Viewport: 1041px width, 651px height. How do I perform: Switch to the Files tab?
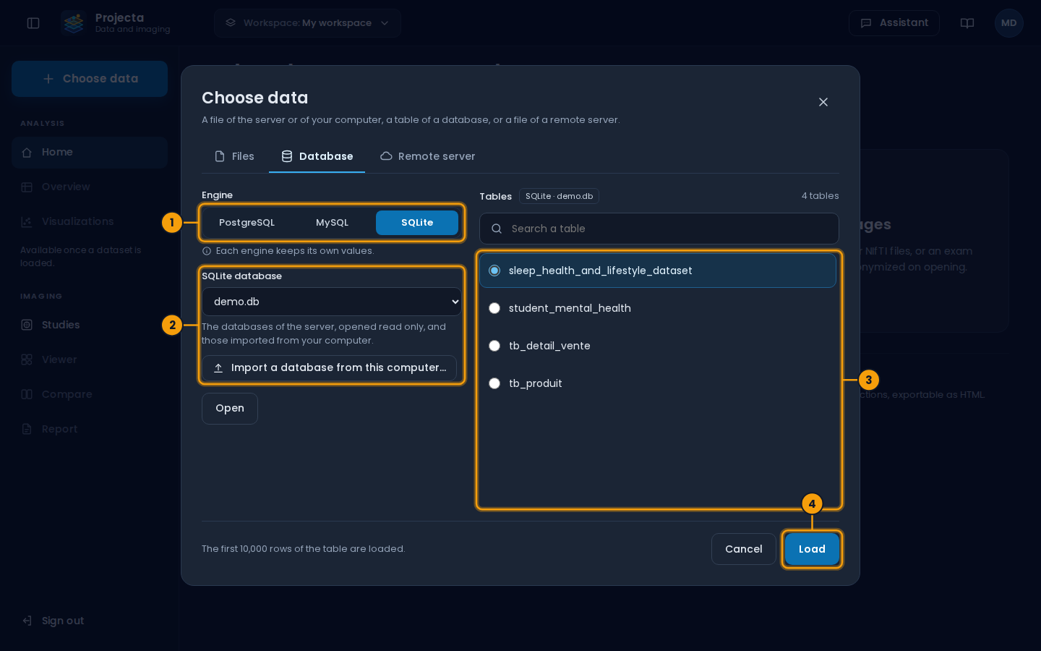235,156
